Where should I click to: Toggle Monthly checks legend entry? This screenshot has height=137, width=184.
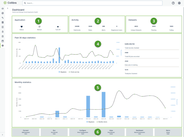pyautogui.click(x=102, y=122)
